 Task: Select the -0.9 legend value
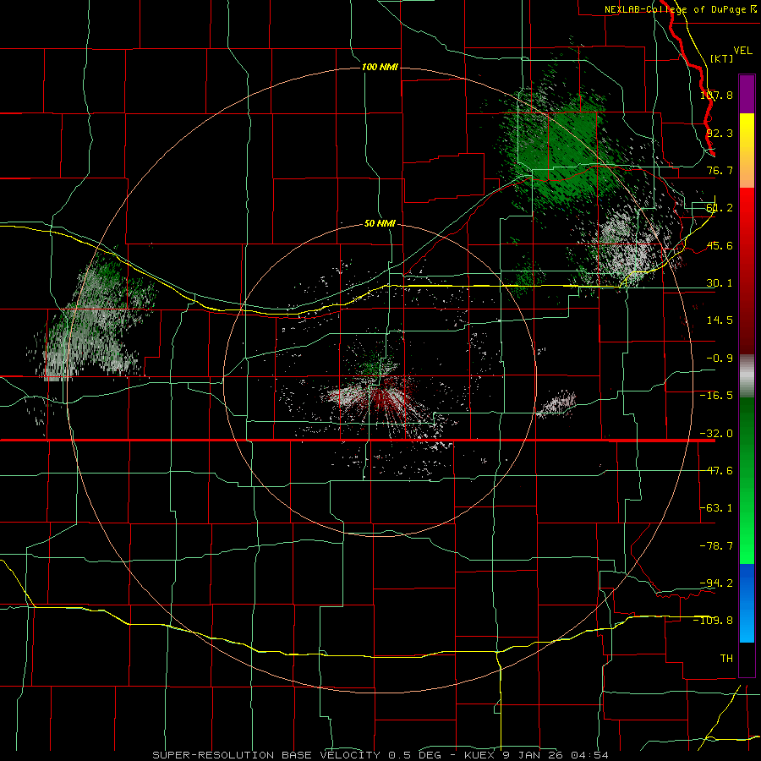pos(720,359)
